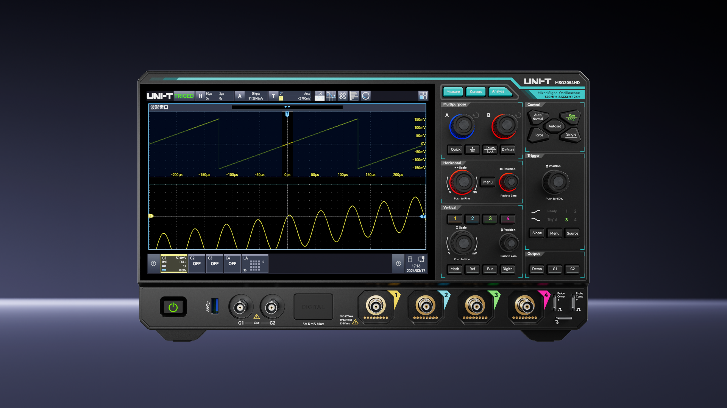This screenshot has height=408, width=727.
Task: Open the grid layout icon at top right
Action: click(x=423, y=96)
